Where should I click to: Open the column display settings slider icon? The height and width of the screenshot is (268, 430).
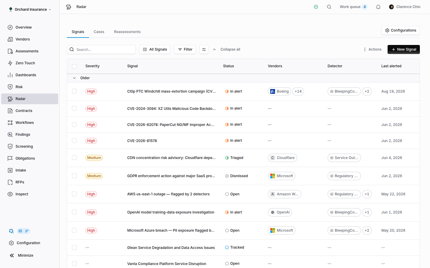(x=204, y=49)
